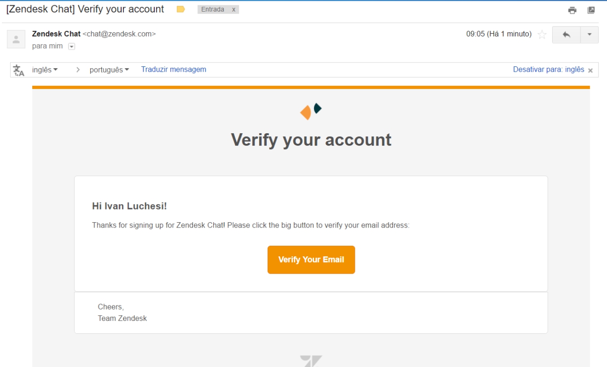
Task: Click the Zendesk logo at email footer
Action: click(311, 361)
